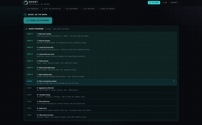The height and width of the screenshot is (125, 202).
Task: Click the Ghost Is Working check icon
Action: (26, 29)
